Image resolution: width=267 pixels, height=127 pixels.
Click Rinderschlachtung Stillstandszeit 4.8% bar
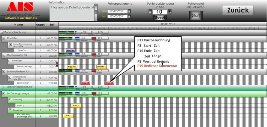(x=84, y=32)
